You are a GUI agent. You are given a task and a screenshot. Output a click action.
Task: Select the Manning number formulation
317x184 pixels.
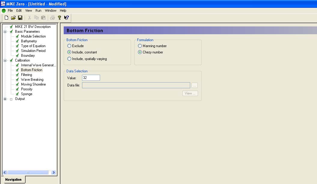coord(140,46)
